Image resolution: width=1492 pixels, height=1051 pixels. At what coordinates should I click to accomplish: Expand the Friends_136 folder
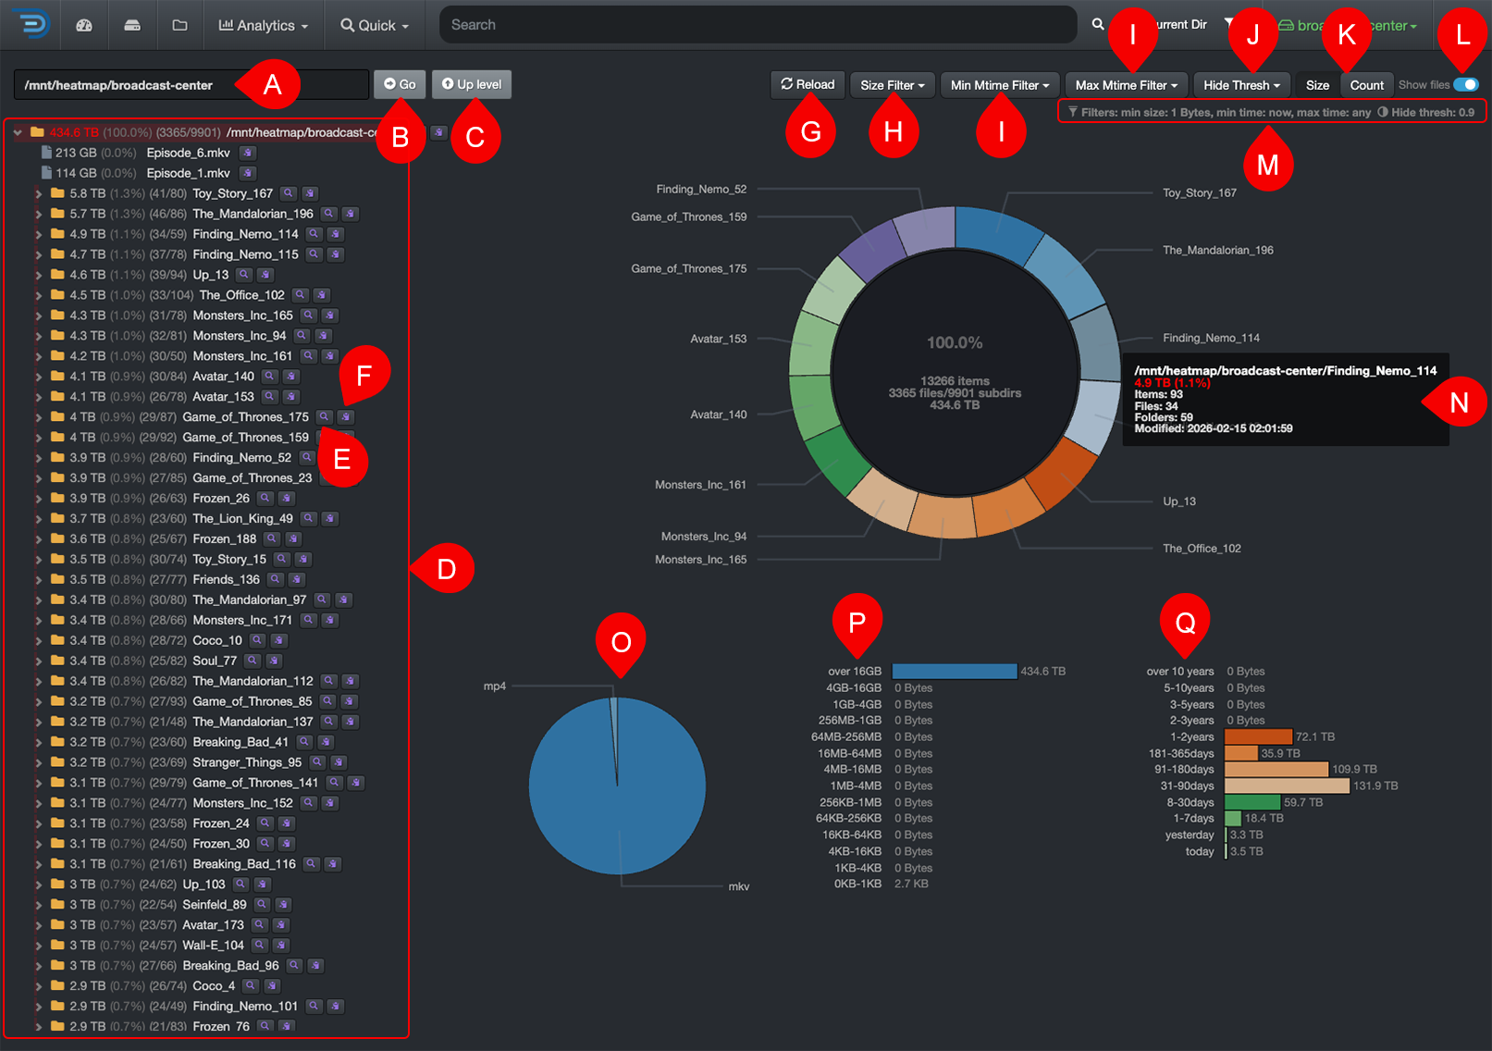(38, 579)
